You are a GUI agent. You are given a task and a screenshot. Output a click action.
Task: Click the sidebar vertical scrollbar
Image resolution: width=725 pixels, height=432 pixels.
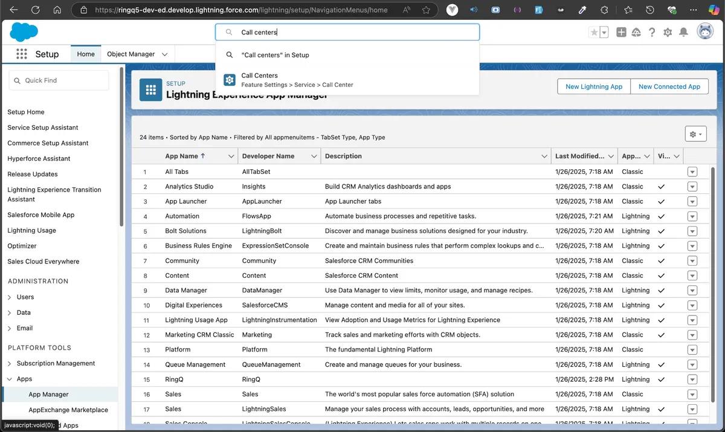point(121,148)
